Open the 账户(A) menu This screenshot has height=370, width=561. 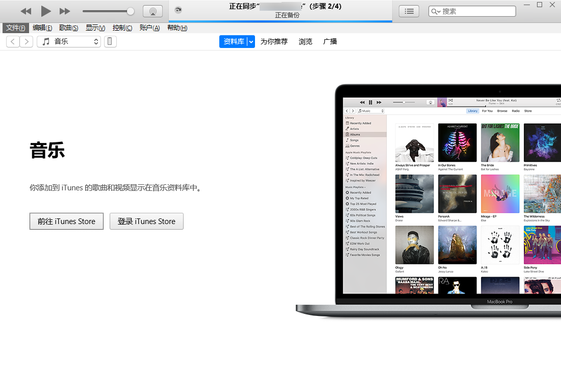(149, 28)
